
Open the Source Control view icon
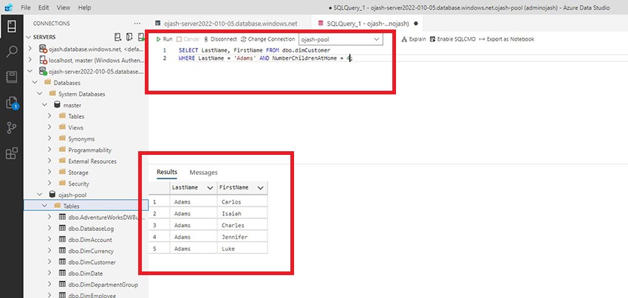[12, 128]
